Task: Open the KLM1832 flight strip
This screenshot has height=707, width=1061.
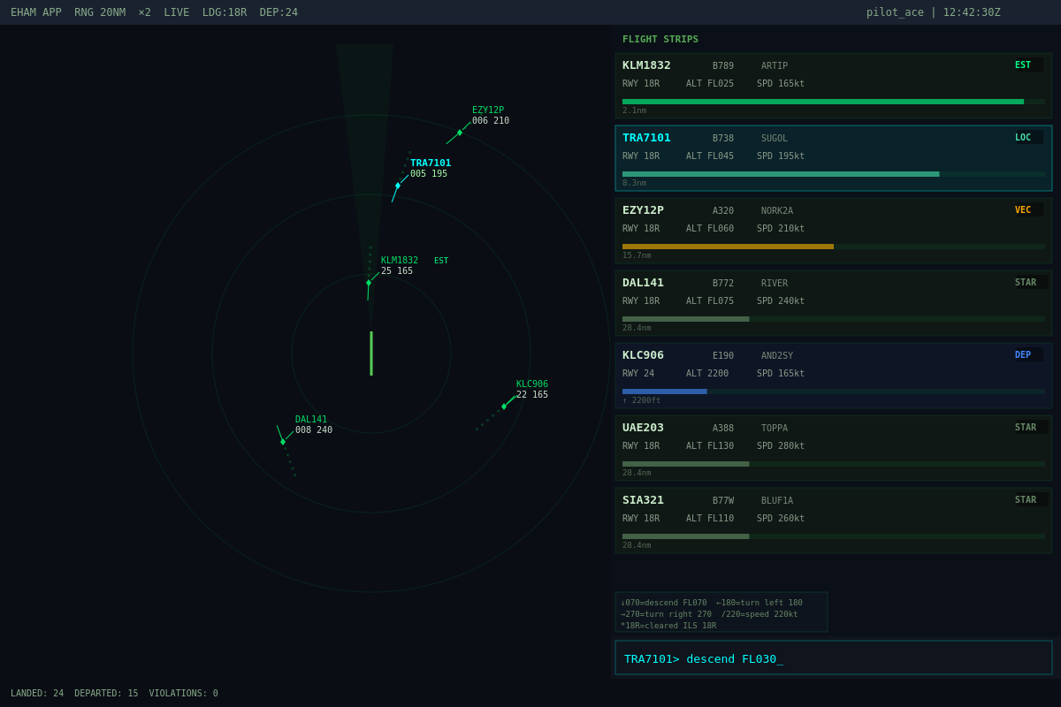Action: tap(834, 86)
